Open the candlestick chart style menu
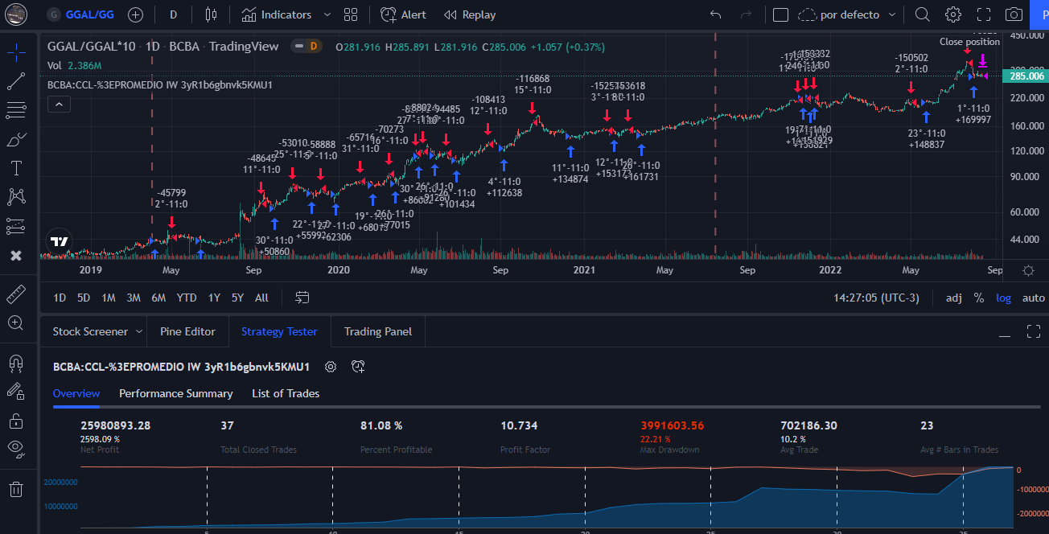This screenshot has width=1049, height=534. 211,14
